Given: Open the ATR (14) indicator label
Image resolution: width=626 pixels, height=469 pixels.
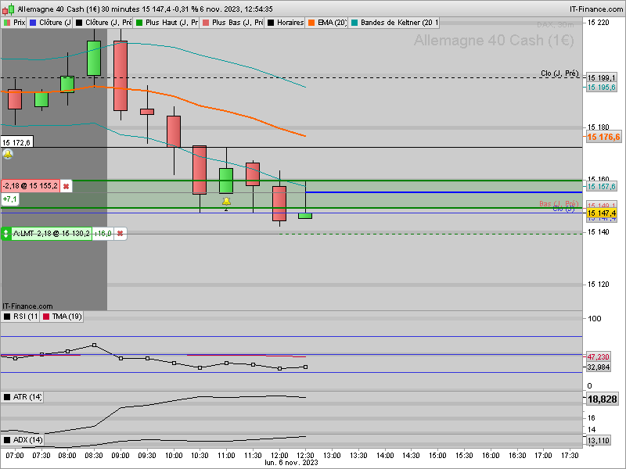Looking at the screenshot, I should [x=23, y=397].
